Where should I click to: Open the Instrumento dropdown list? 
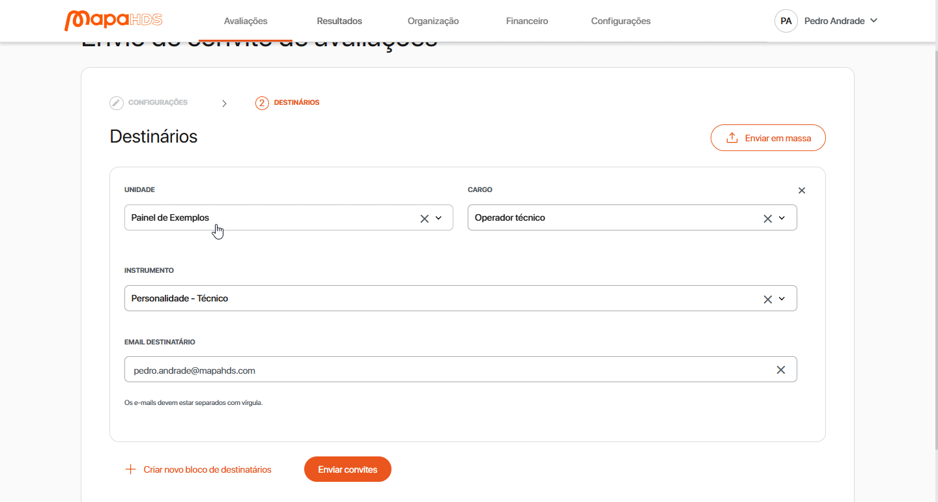[782, 299]
